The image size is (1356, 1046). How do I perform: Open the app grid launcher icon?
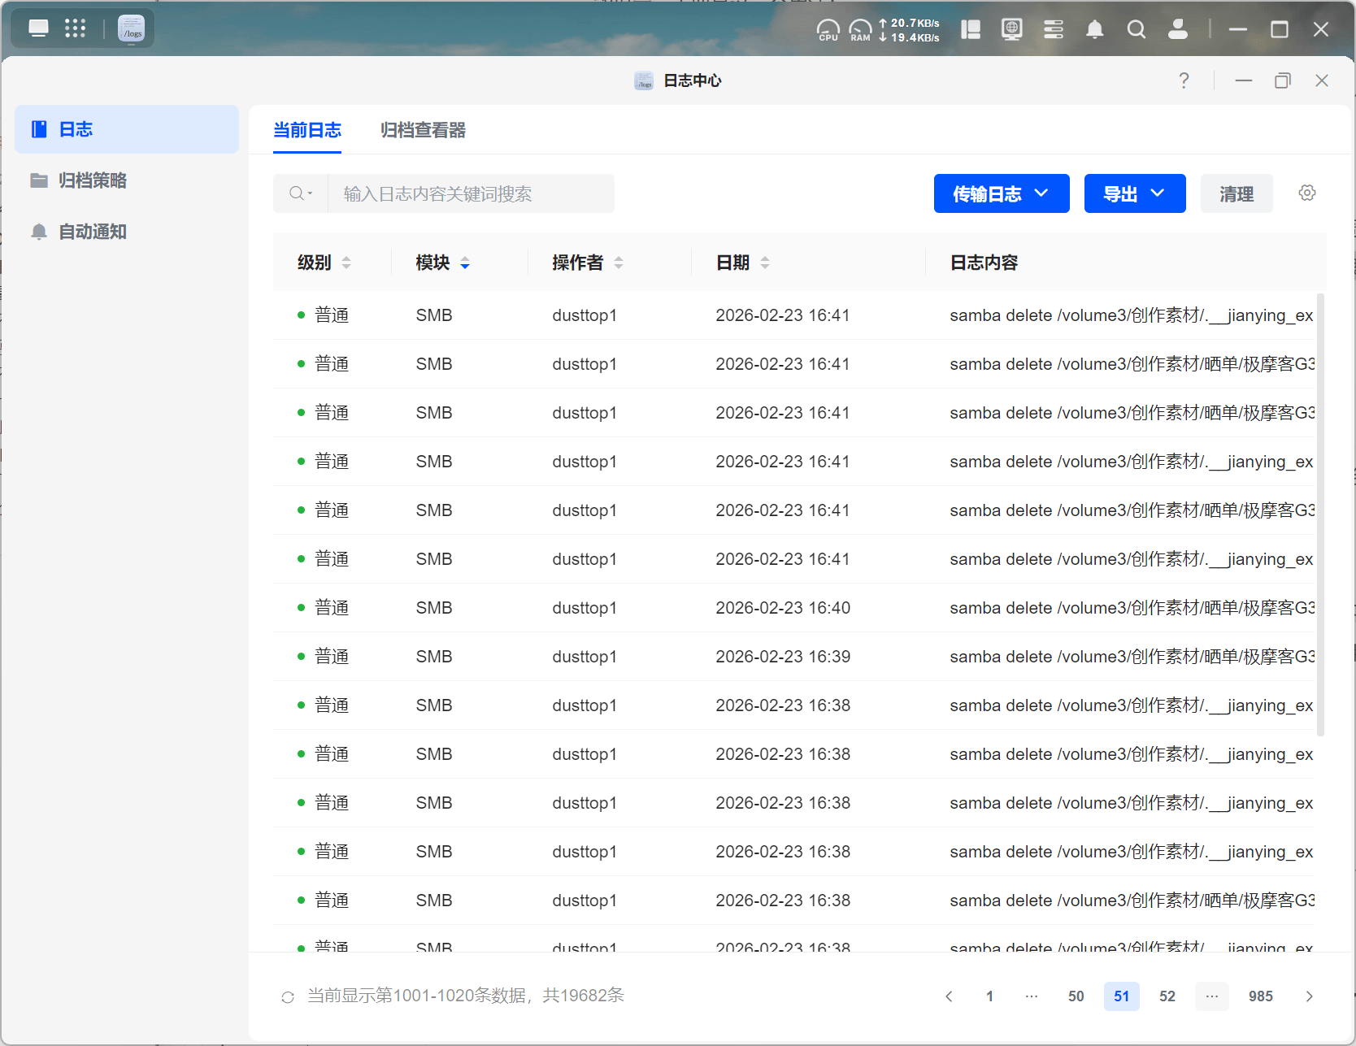point(75,28)
